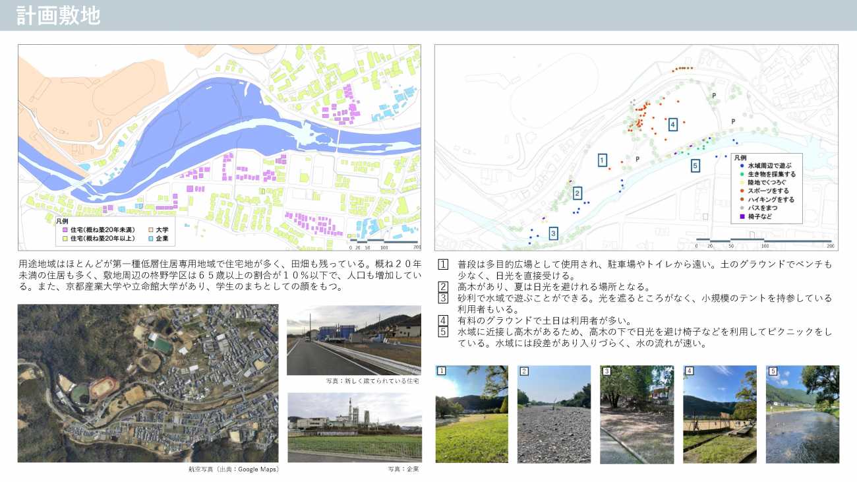Viewport: 857px width, 482px height.
Task: Click the 計画敷地 slide title
Action: coord(59,15)
